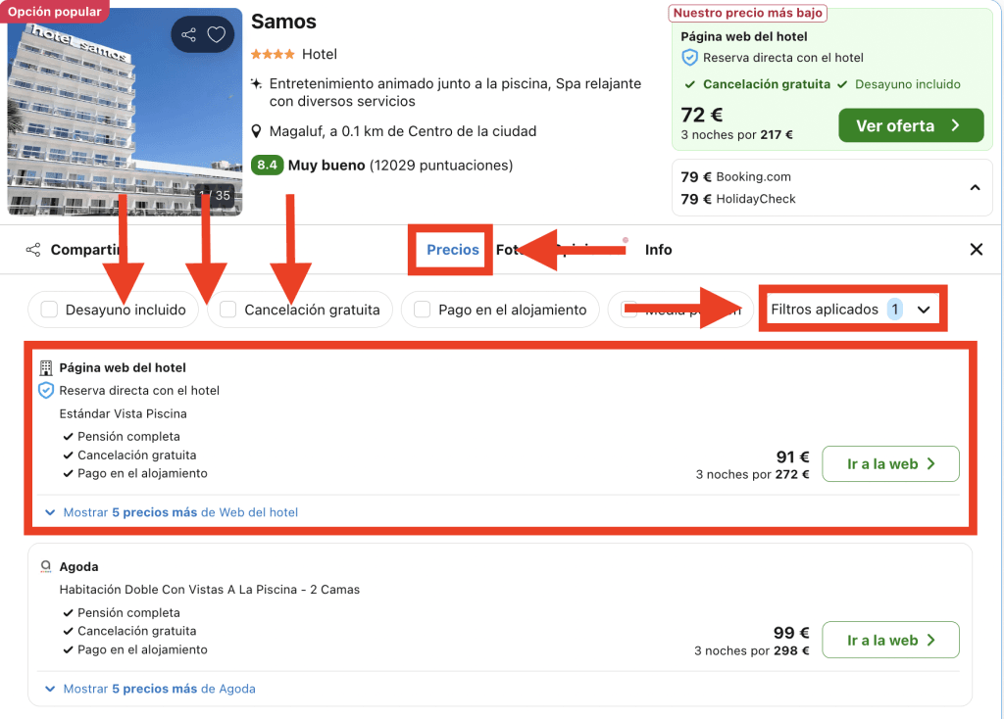The height and width of the screenshot is (719, 1004).
Task: Go to Agoda website via Ir a la web
Action: pos(889,641)
